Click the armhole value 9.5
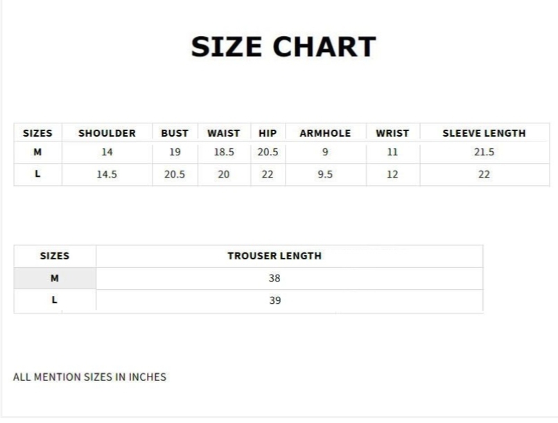Viewport: 558px width, 423px height. point(325,175)
